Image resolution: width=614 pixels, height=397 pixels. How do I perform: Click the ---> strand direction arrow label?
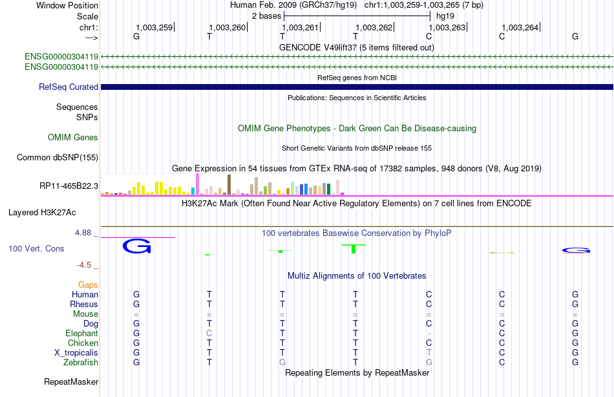pyautogui.click(x=91, y=38)
